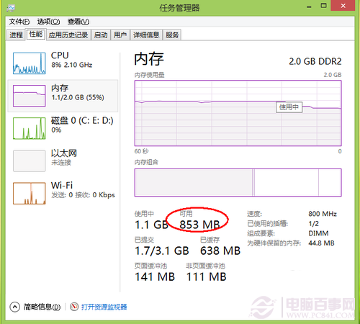Click the 2.0 GB DDR2 heading text
This screenshot has height=324, width=360.
coord(315,61)
